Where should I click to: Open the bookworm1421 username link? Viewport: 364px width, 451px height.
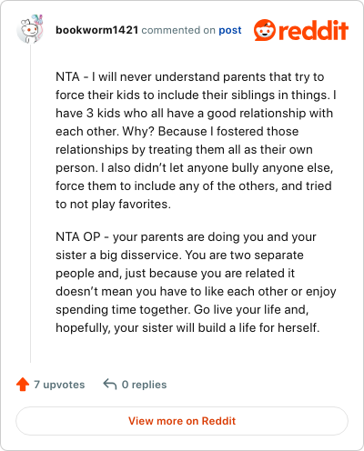click(97, 30)
